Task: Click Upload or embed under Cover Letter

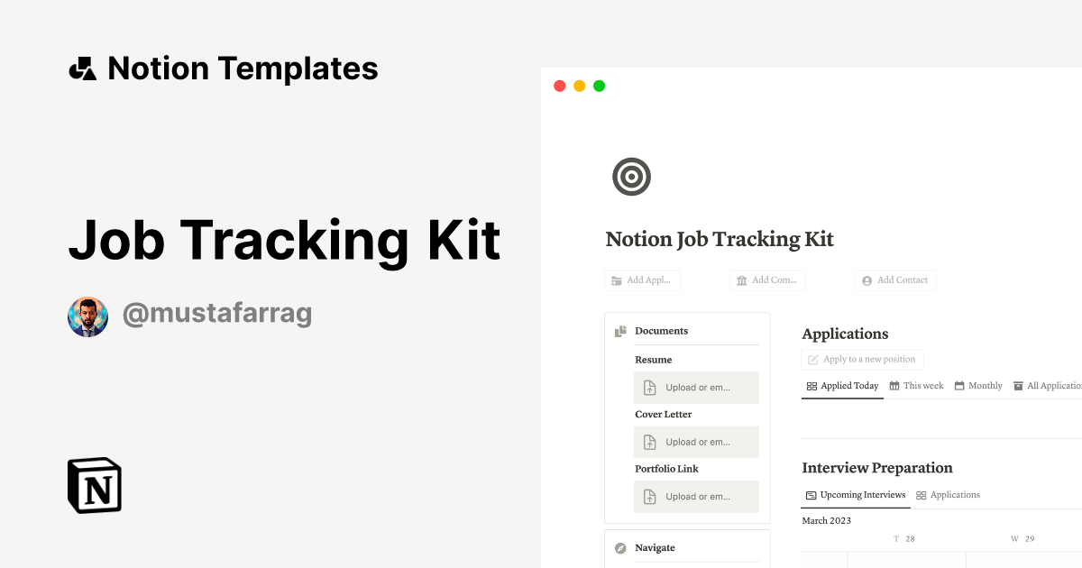Action: [696, 442]
